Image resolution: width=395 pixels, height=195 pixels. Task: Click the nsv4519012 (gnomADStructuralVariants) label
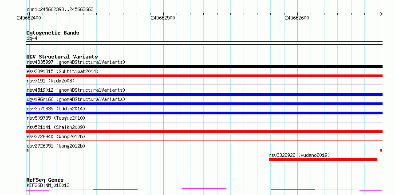(x=76, y=90)
